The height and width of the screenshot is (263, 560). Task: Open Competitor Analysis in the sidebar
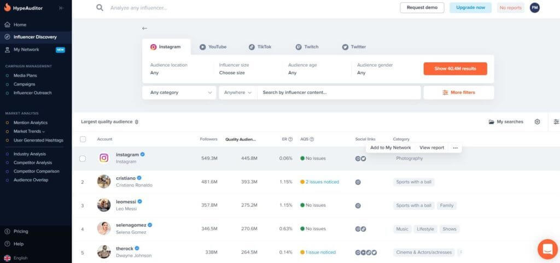pyautogui.click(x=32, y=162)
